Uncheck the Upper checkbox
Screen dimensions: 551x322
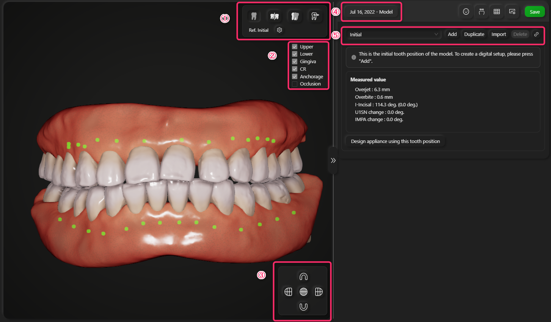point(295,47)
